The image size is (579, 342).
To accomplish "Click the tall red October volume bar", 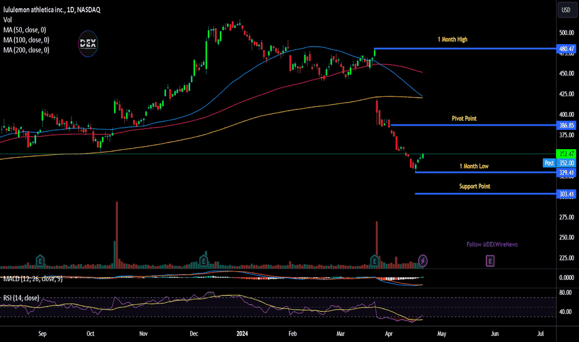I will pos(117,235).
